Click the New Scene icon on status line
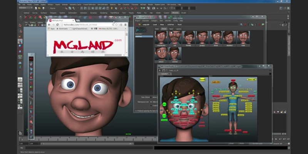Viewport: 308px width, 154px height. pyautogui.click(x=36, y=8)
